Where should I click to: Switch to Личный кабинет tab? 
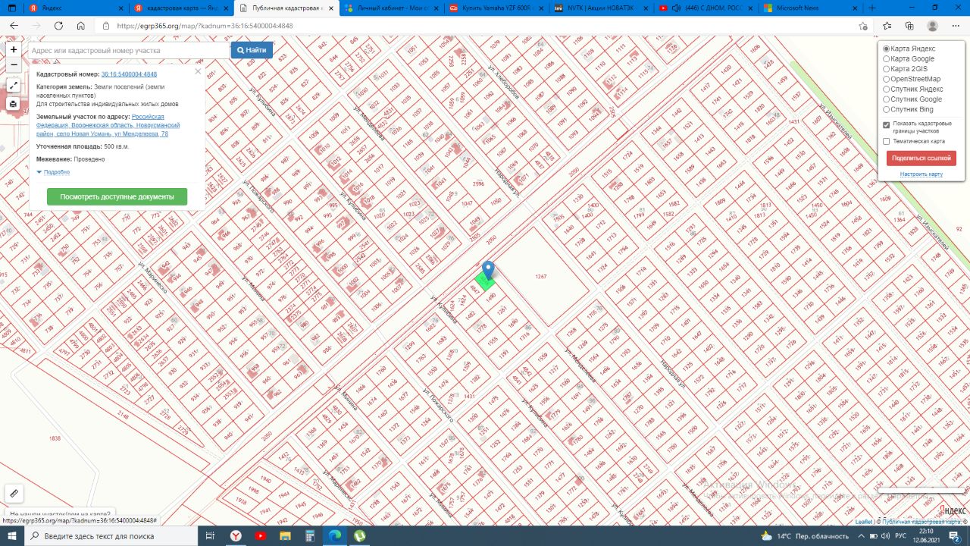tap(390, 8)
